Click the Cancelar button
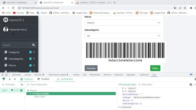The image size is (196, 110). coord(91,68)
